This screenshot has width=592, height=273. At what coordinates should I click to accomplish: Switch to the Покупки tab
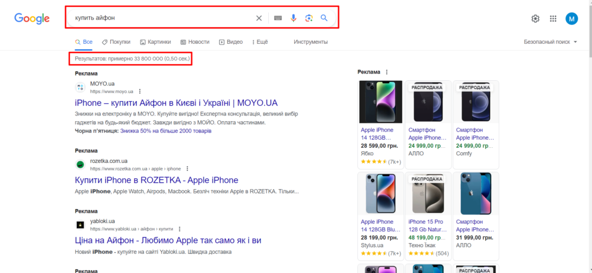(x=116, y=42)
